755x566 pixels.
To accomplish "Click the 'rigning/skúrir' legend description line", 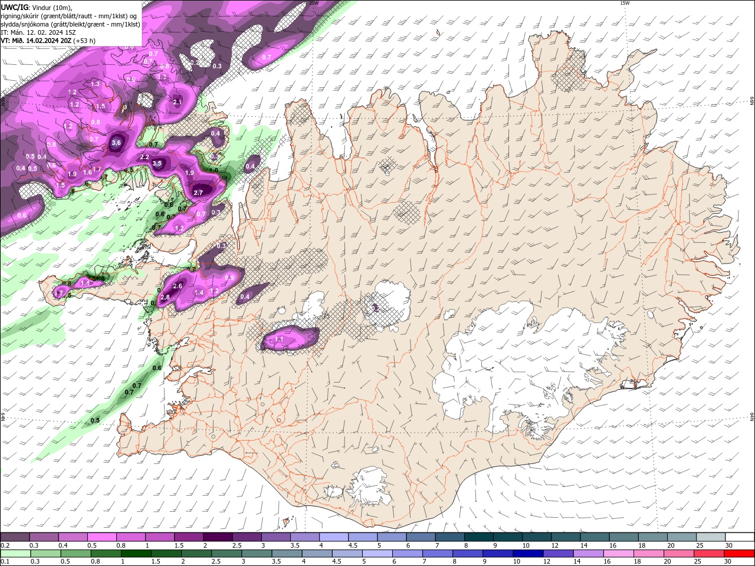I will [68, 16].
